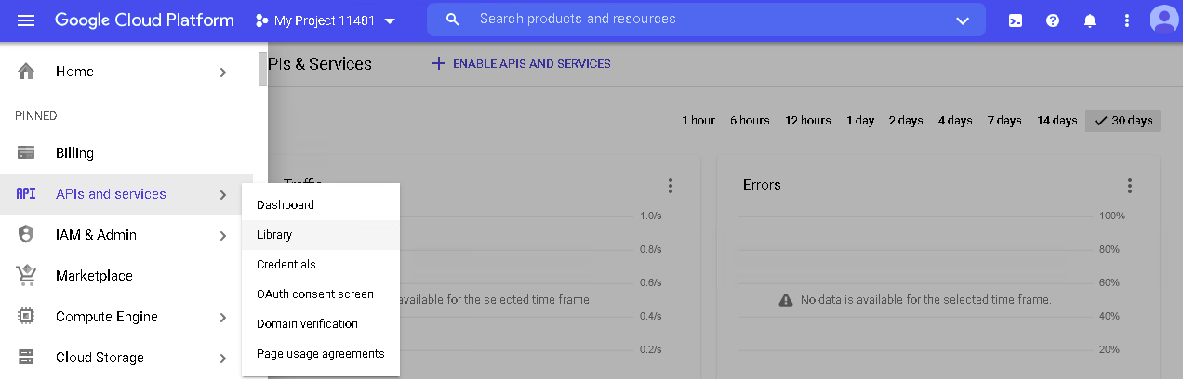Open the hamburger navigation menu

click(x=26, y=20)
